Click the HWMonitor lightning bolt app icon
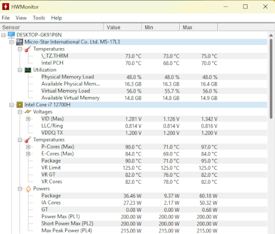 [5, 7]
